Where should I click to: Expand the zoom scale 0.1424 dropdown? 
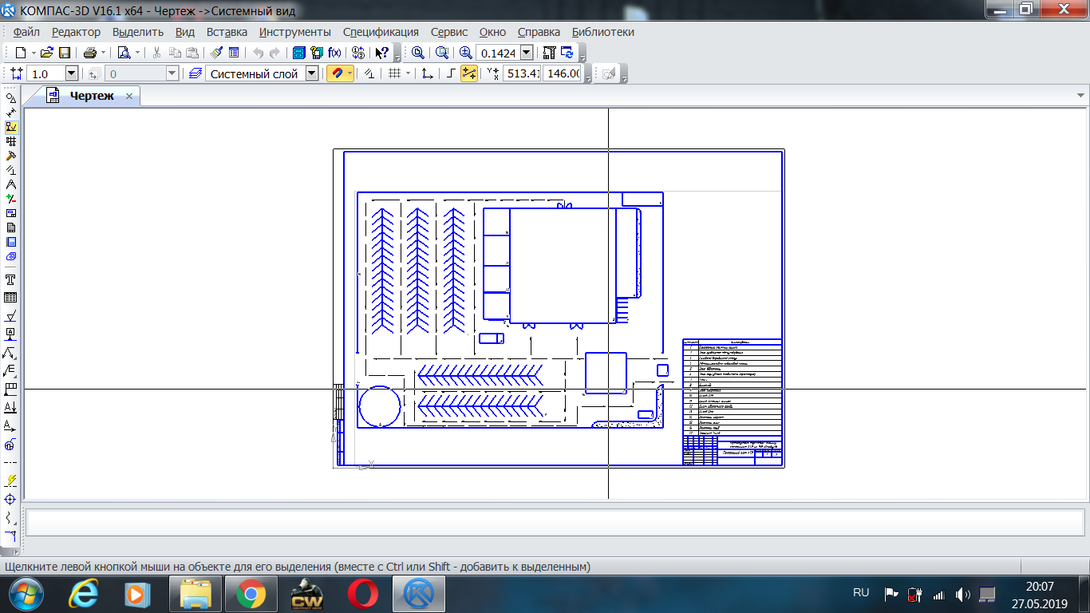(x=527, y=53)
